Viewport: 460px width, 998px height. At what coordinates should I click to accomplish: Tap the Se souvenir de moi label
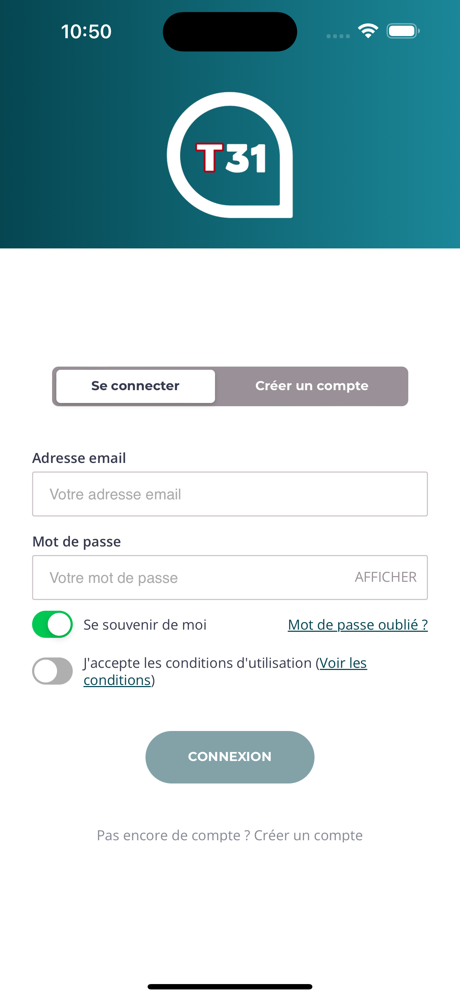coord(145,625)
